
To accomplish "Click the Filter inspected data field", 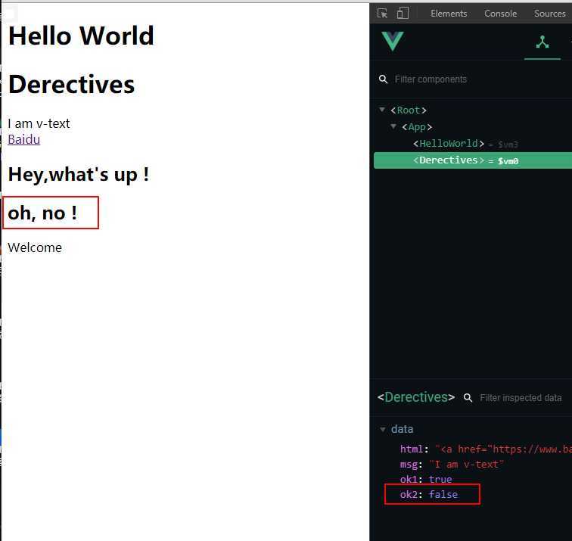I will (521, 398).
